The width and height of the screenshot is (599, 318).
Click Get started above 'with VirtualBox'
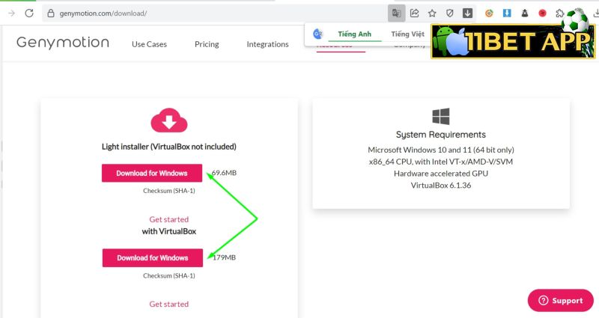[169, 219]
